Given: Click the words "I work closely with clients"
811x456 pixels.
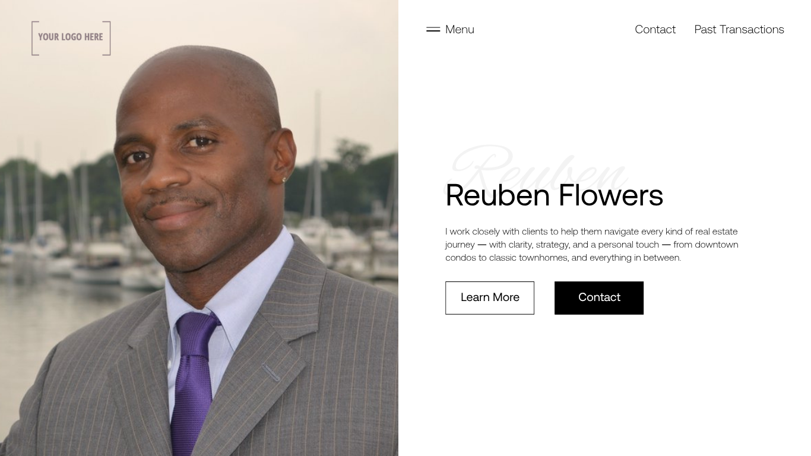Looking at the screenshot, I should 496,231.
